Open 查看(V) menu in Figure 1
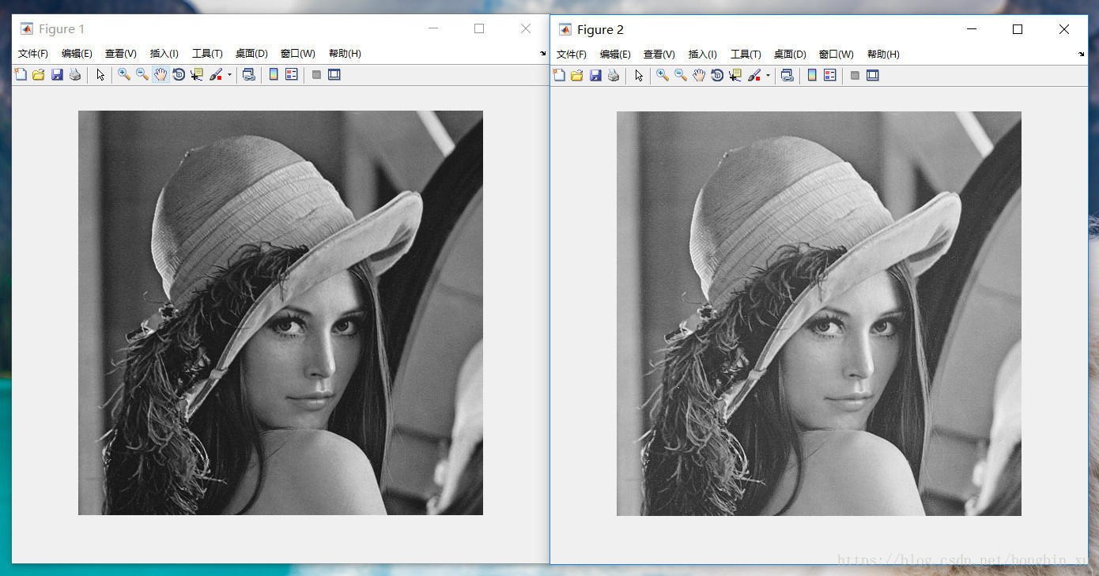Image resolution: width=1099 pixels, height=576 pixels. (x=121, y=54)
